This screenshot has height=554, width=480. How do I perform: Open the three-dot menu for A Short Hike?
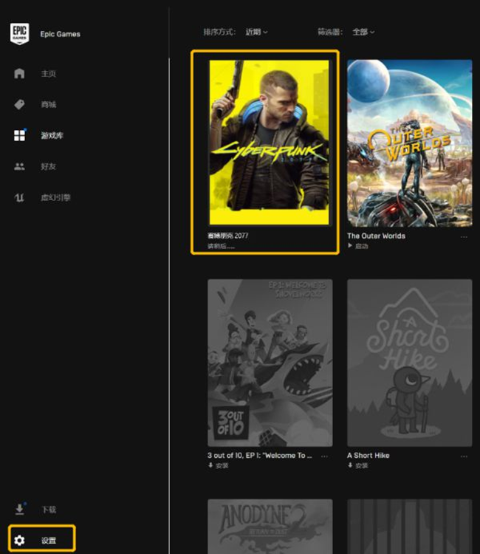click(464, 456)
